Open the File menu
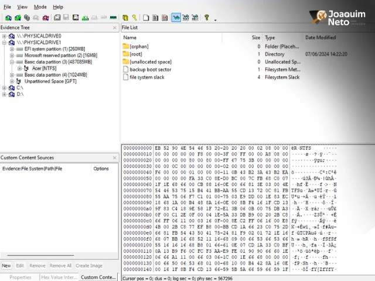 click(x=7, y=7)
